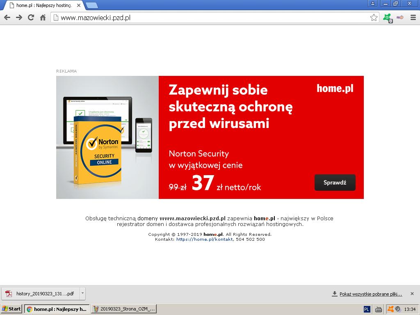Close the home.pl browser tab
Image resolution: width=420 pixels, height=315 pixels.
pos(78,5)
